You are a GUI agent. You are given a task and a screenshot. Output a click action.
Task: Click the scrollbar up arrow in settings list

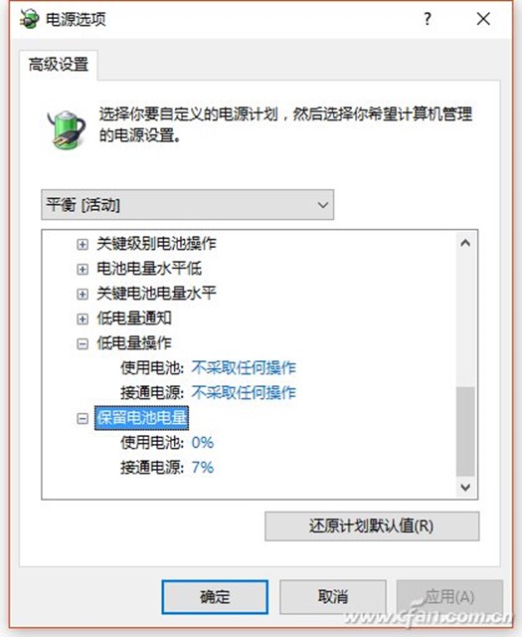pyautogui.click(x=465, y=243)
